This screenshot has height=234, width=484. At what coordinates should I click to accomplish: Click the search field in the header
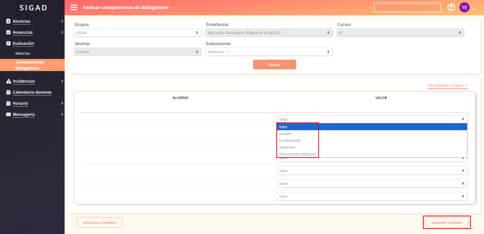click(x=407, y=8)
